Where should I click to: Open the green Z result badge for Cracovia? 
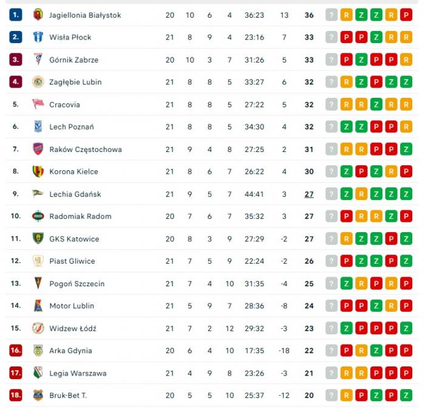(376, 105)
